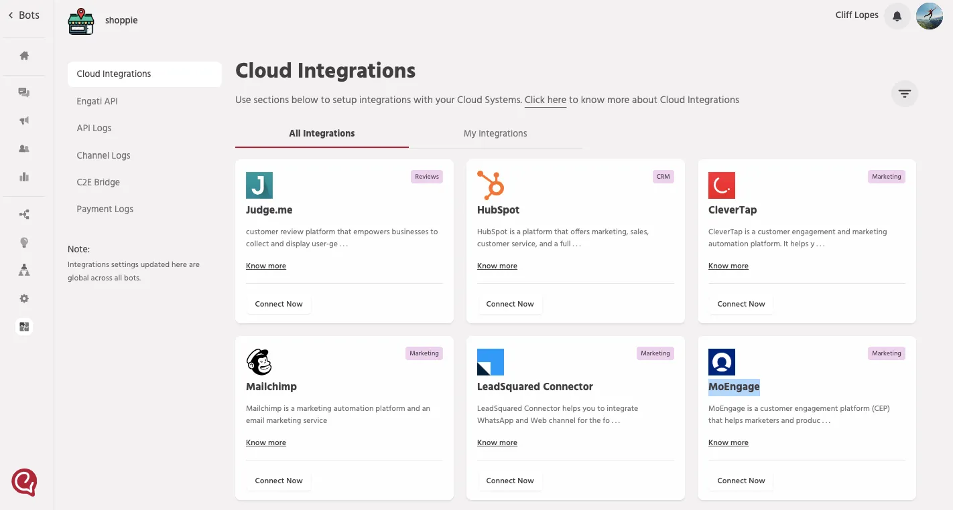Click the shoppie bot store icon

pos(81,21)
